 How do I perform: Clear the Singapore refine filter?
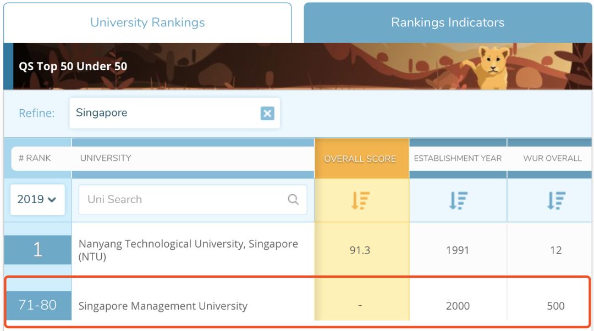point(267,113)
